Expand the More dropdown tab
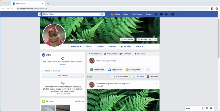 pos(139,47)
